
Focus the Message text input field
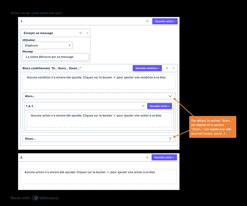[55, 57]
